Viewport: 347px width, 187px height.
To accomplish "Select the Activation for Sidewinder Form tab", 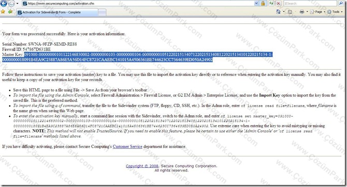I will [57, 12].
